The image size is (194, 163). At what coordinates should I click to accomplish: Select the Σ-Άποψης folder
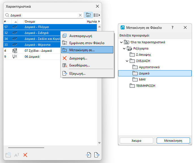point(144,55)
